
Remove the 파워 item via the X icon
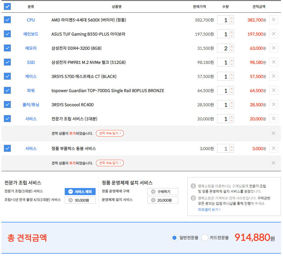pos(273,90)
